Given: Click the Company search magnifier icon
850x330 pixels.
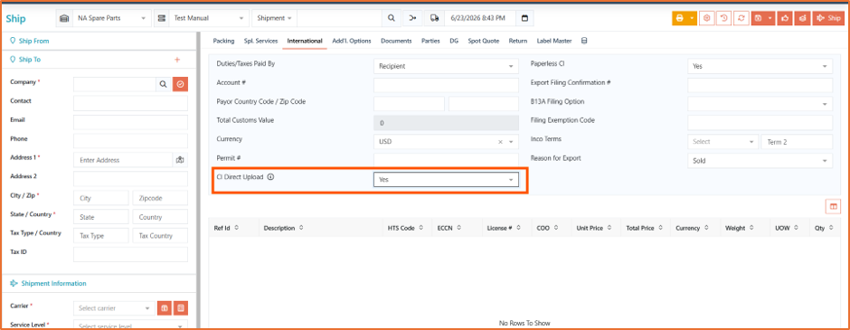Looking at the screenshot, I should (x=163, y=84).
